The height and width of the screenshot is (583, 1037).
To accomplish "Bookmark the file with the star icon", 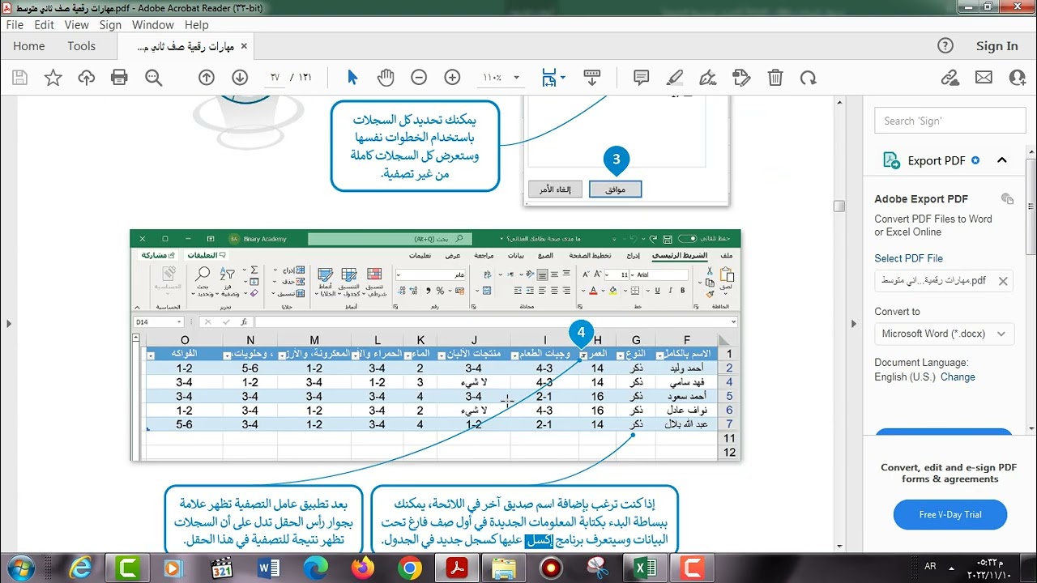I will (x=53, y=78).
